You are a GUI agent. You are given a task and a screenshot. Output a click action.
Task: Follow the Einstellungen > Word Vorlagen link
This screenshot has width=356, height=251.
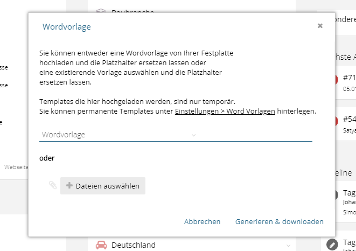pyautogui.click(x=225, y=111)
